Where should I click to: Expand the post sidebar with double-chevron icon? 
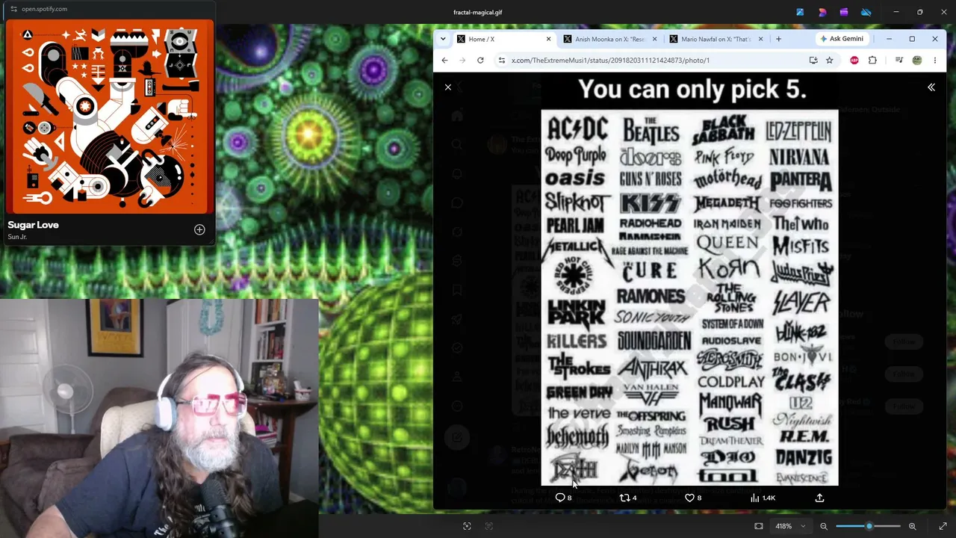pyautogui.click(x=931, y=87)
